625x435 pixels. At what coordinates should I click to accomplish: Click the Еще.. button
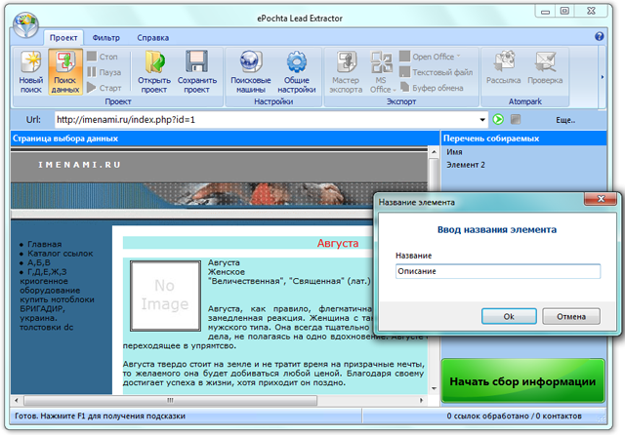coord(565,120)
